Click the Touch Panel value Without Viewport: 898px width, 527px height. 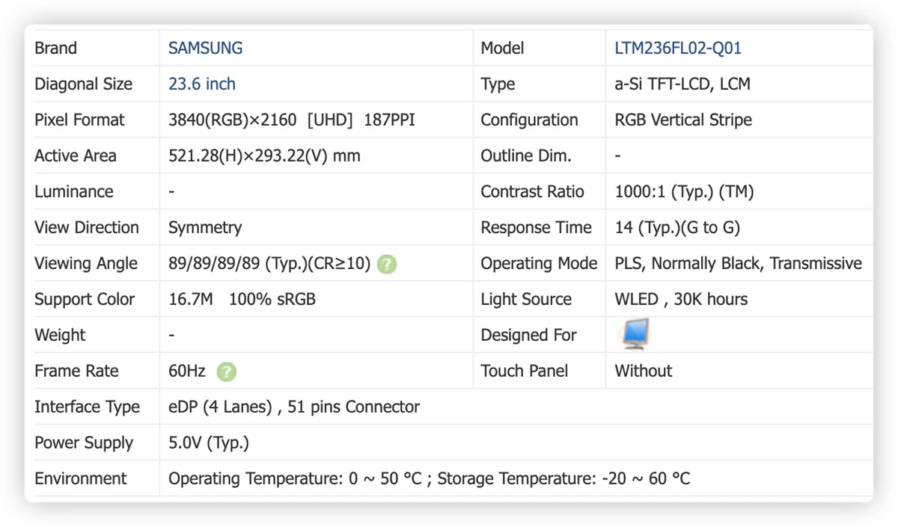pos(644,371)
